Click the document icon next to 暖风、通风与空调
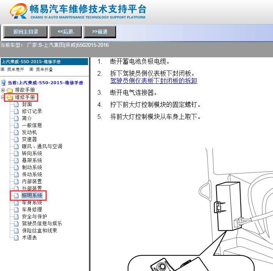This screenshot has width=273, height=271. [16, 146]
